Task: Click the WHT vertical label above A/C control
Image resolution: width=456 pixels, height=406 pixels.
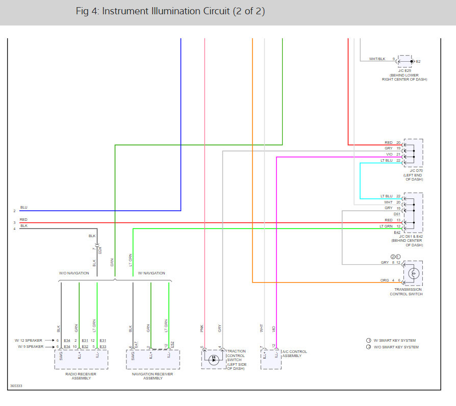Action: [262, 328]
